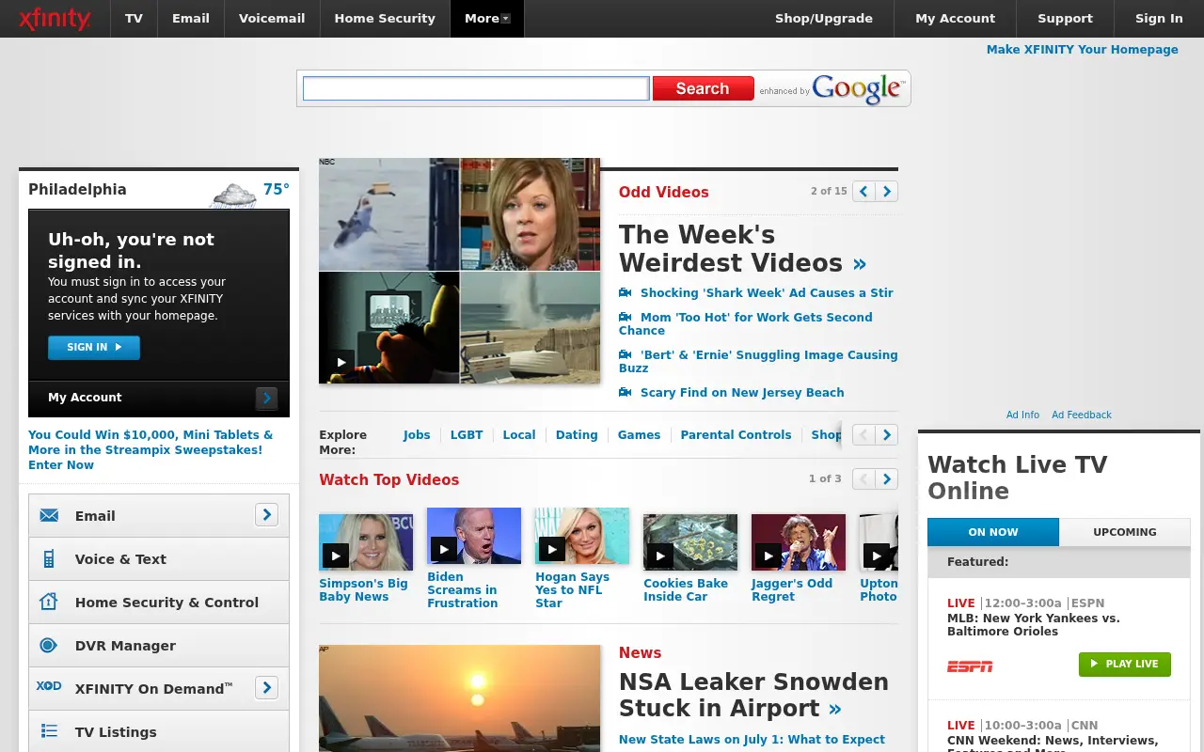Viewport: 1204px width, 752px height.
Task: Click Make XFINITY Your Homepage link
Action: [1083, 50]
